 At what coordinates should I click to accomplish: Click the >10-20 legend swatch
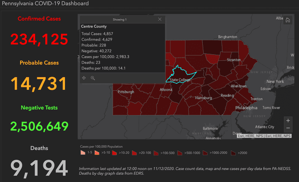tap(114, 153)
